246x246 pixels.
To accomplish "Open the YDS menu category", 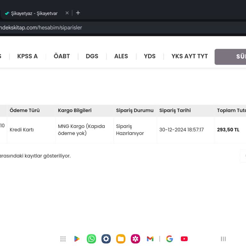I will [150, 56].
